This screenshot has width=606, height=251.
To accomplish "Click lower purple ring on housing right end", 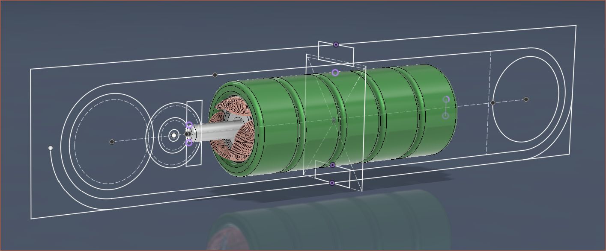I will click(445, 116).
